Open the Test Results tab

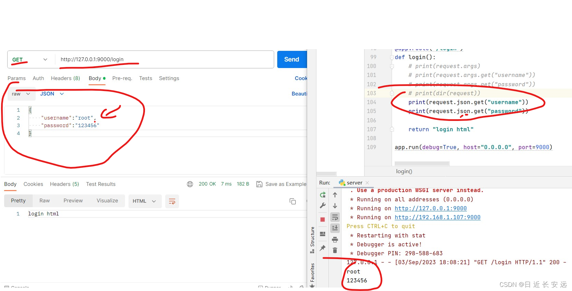101,184
